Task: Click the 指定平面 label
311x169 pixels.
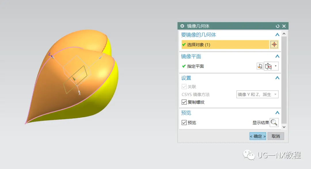Action: (x=195, y=66)
